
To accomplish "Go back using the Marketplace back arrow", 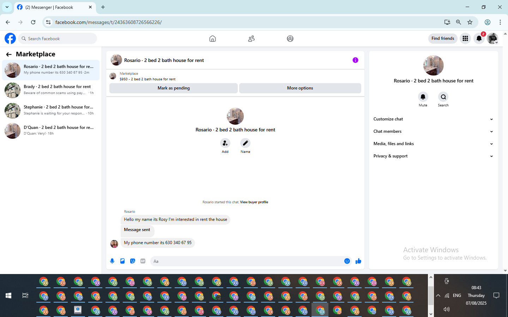I will click(x=9, y=54).
